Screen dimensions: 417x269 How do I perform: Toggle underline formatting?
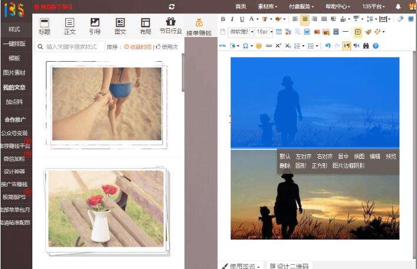(x=242, y=19)
